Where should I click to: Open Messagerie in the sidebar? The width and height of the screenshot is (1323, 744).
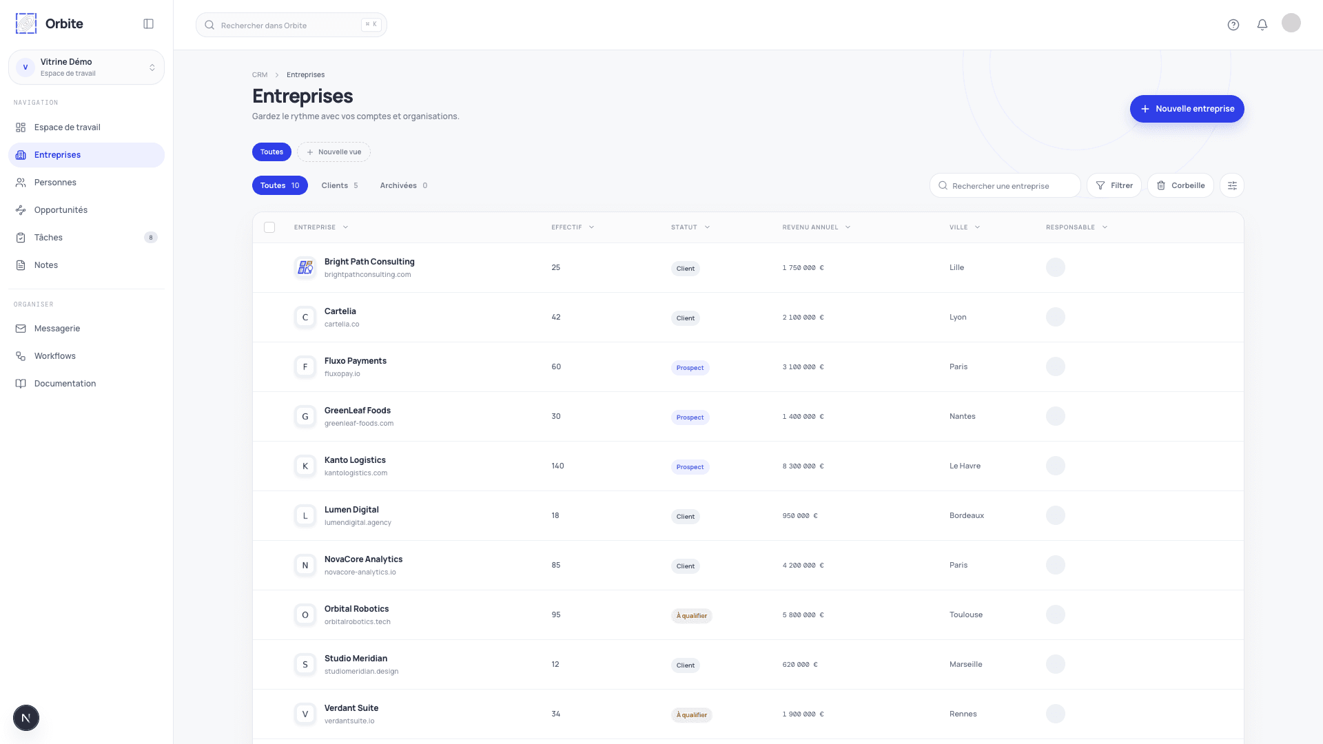[86, 329]
